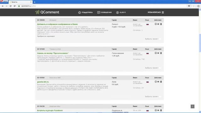
Task: Click the scroll-to-top button
Action: (x=193, y=106)
